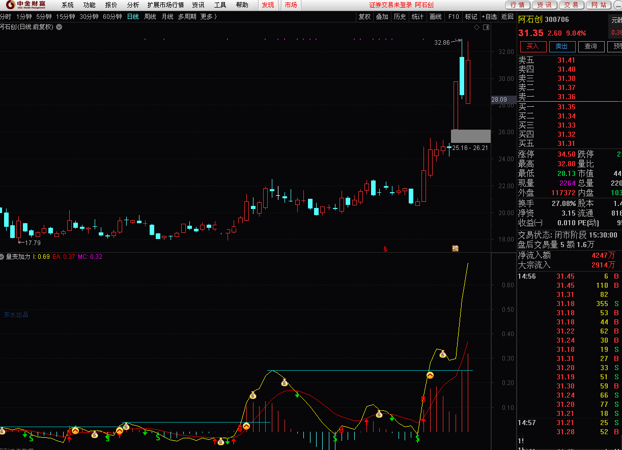Open the 历史 toolbar option
622x450 pixels.
[400, 16]
